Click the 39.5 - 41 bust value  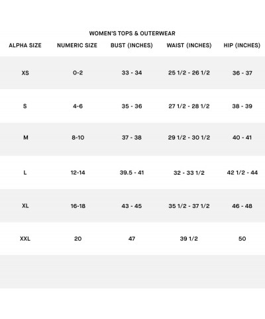pos(132,173)
